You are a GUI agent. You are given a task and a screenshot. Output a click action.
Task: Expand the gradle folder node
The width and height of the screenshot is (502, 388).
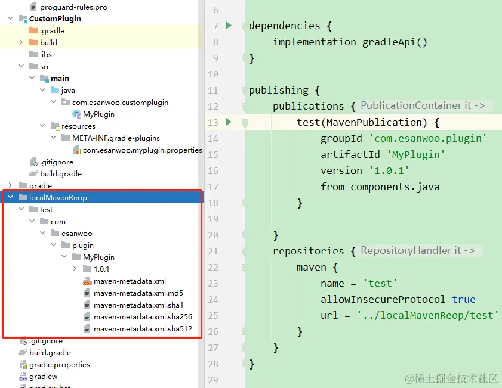point(10,185)
